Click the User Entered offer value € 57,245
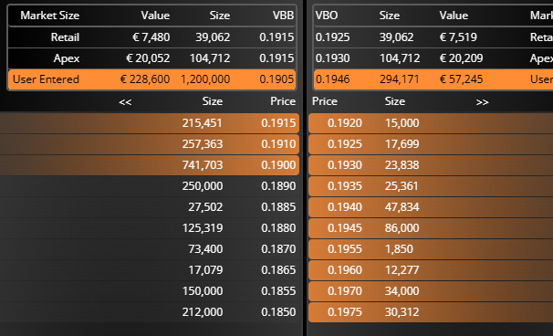 pyautogui.click(x=461, y=79)
